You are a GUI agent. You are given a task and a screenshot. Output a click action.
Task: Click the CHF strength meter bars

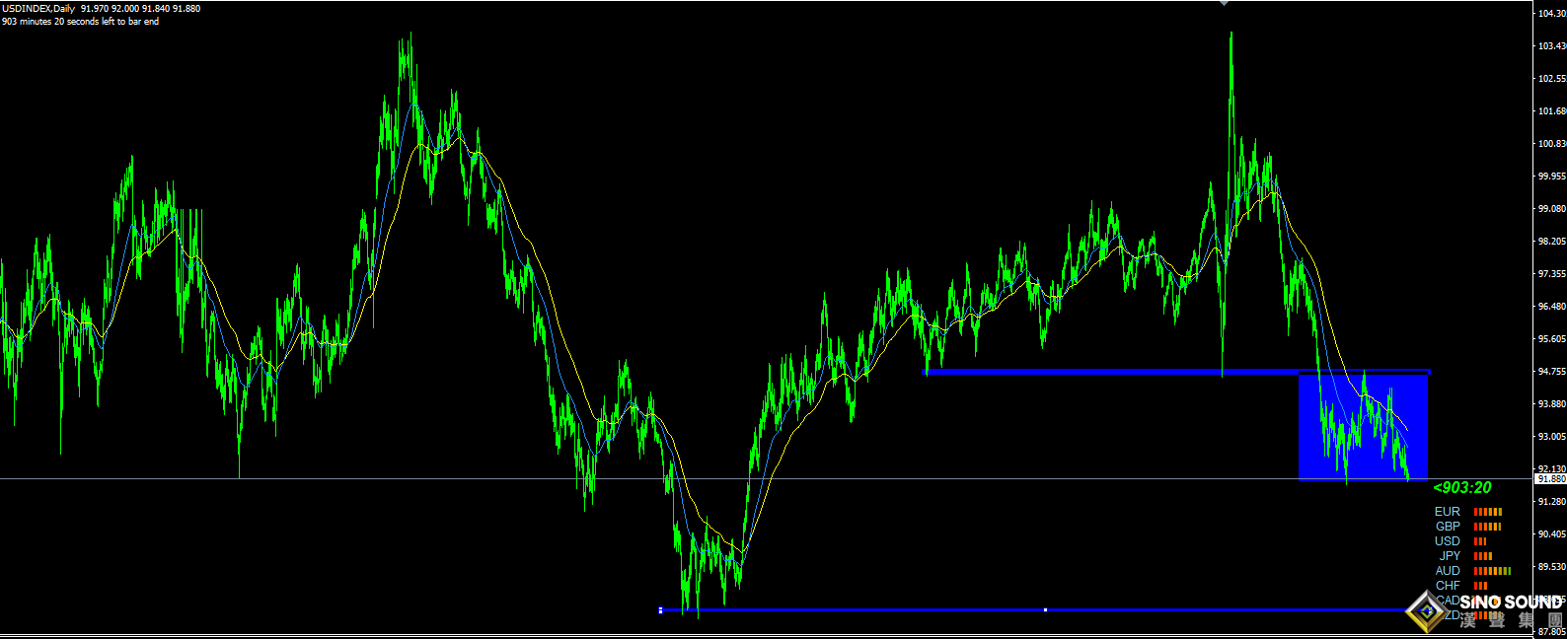[x=1480, y=586]
